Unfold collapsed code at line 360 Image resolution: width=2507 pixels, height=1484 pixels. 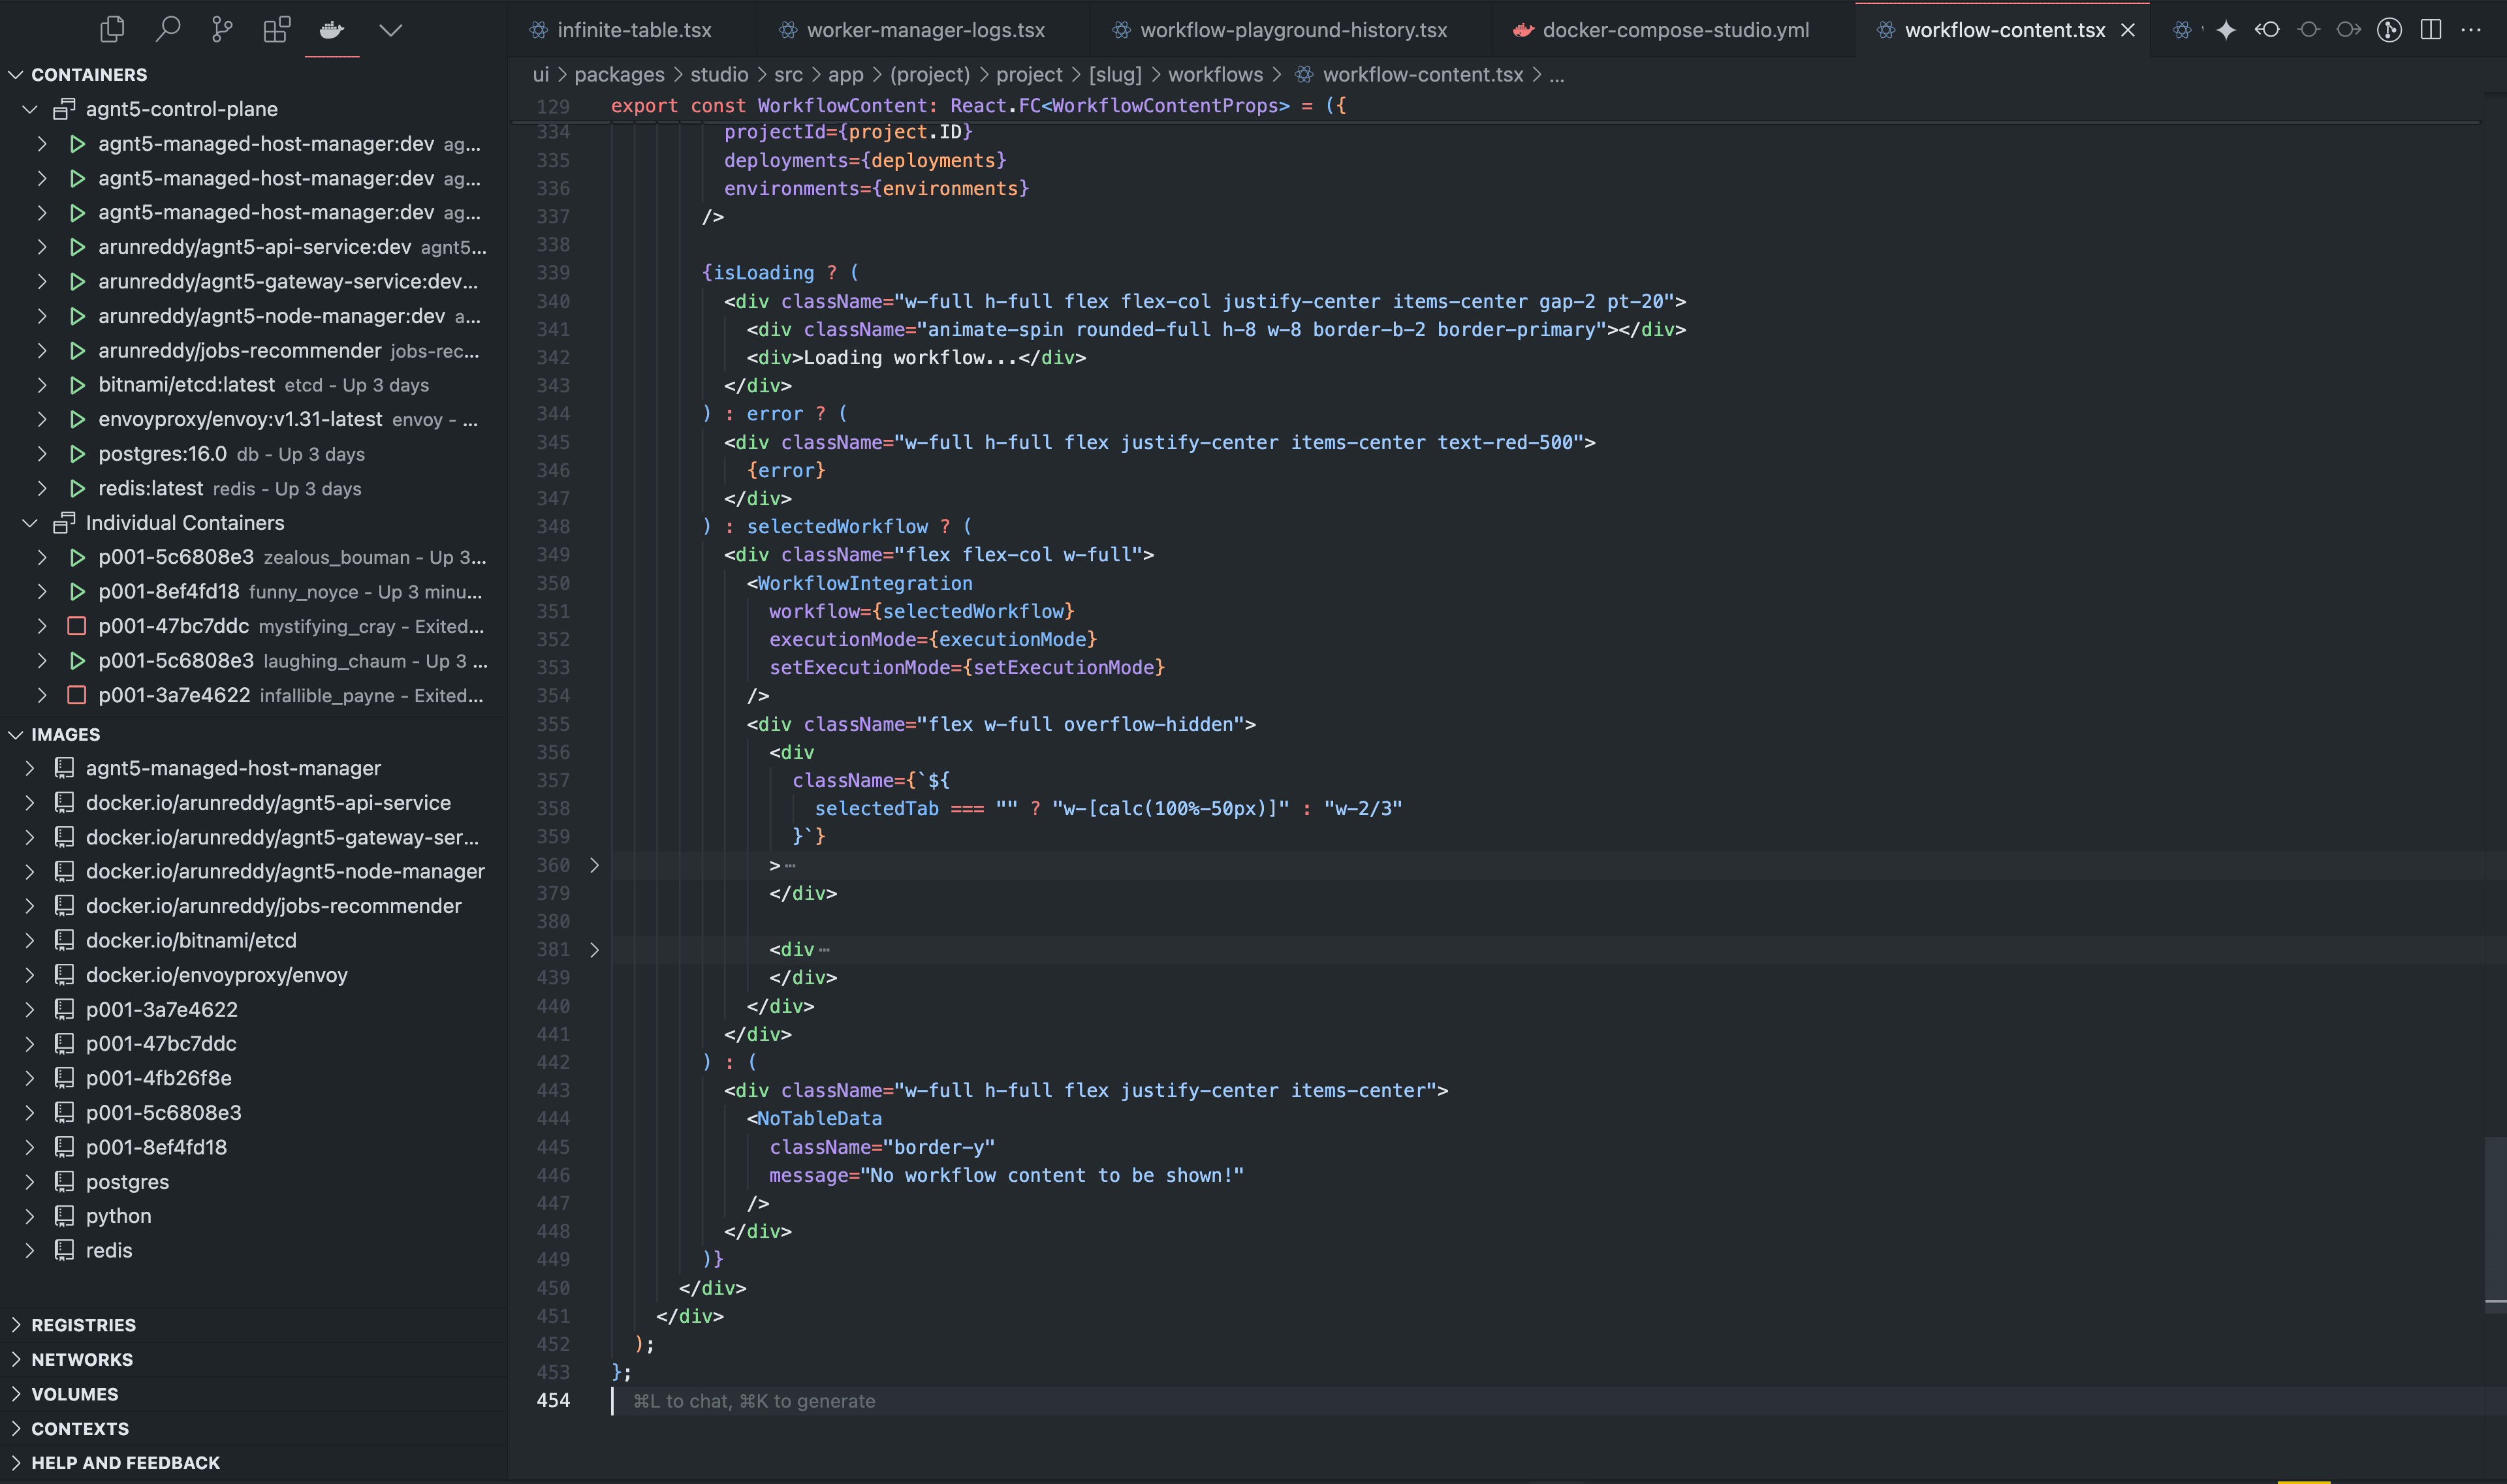(x=594, y=865)
